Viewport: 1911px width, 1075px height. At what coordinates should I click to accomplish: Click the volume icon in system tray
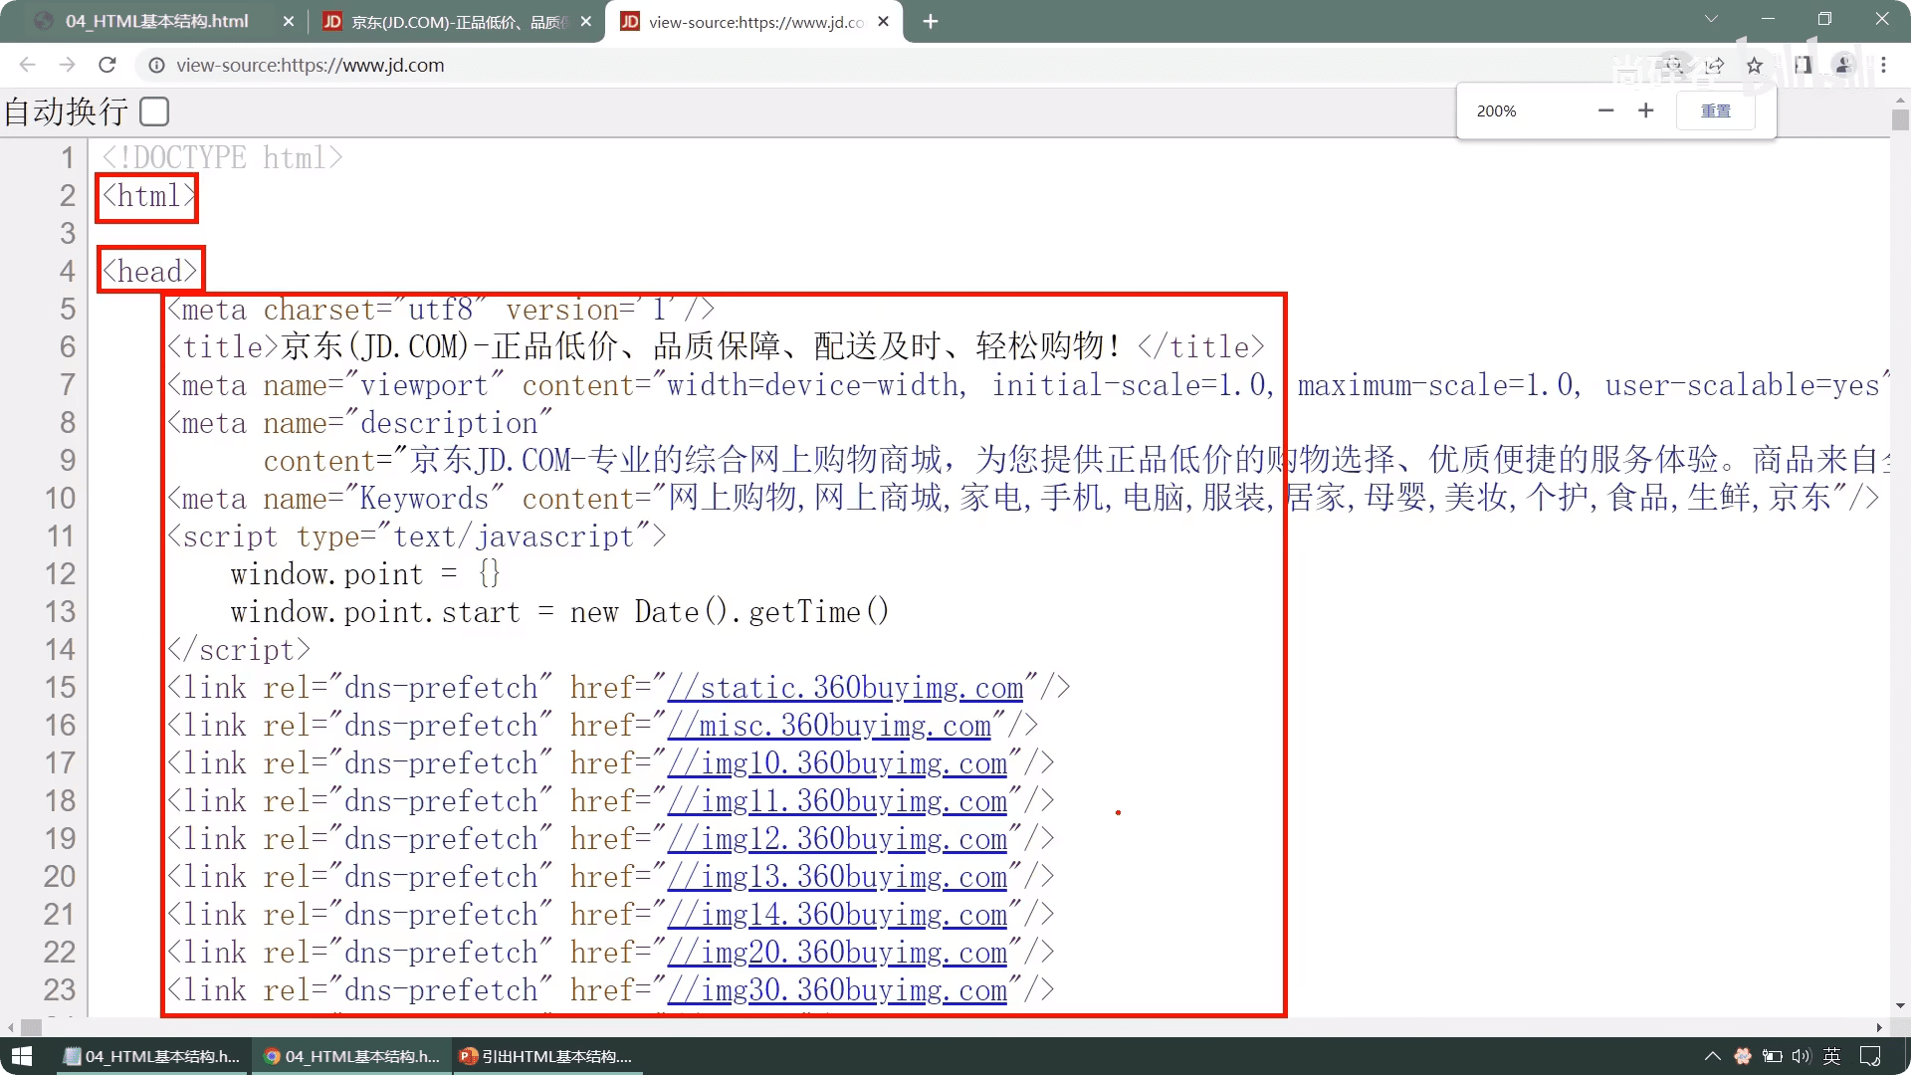[x=1801, y=1056]
